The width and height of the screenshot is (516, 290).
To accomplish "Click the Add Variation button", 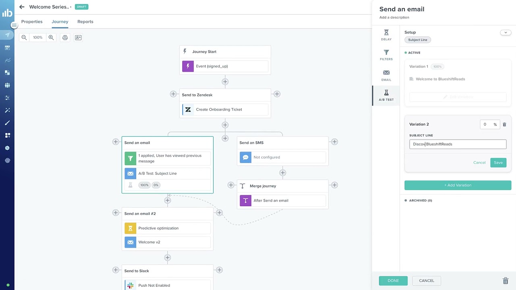I will click(458, 185).
